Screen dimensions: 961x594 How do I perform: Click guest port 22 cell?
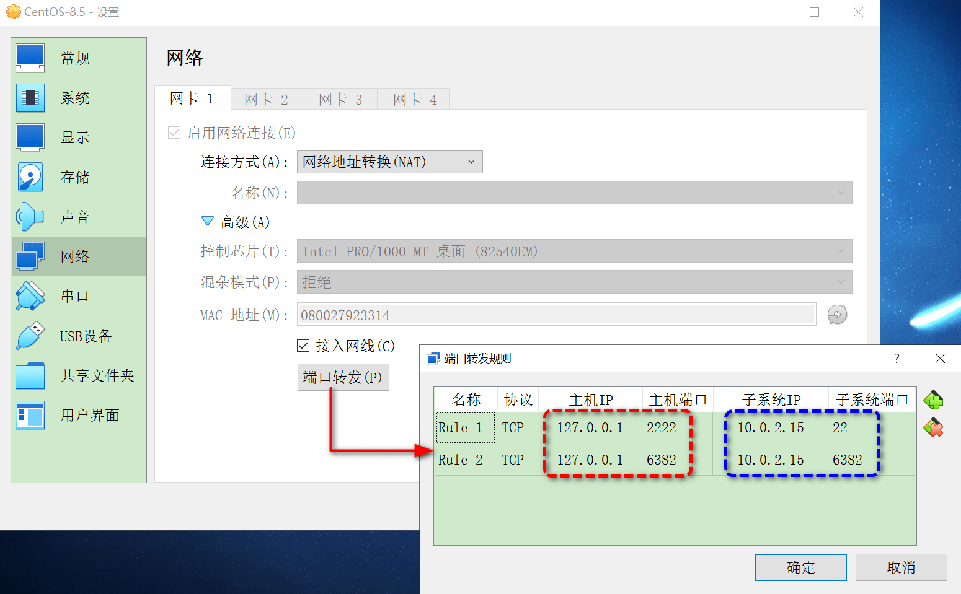(872, 427)
